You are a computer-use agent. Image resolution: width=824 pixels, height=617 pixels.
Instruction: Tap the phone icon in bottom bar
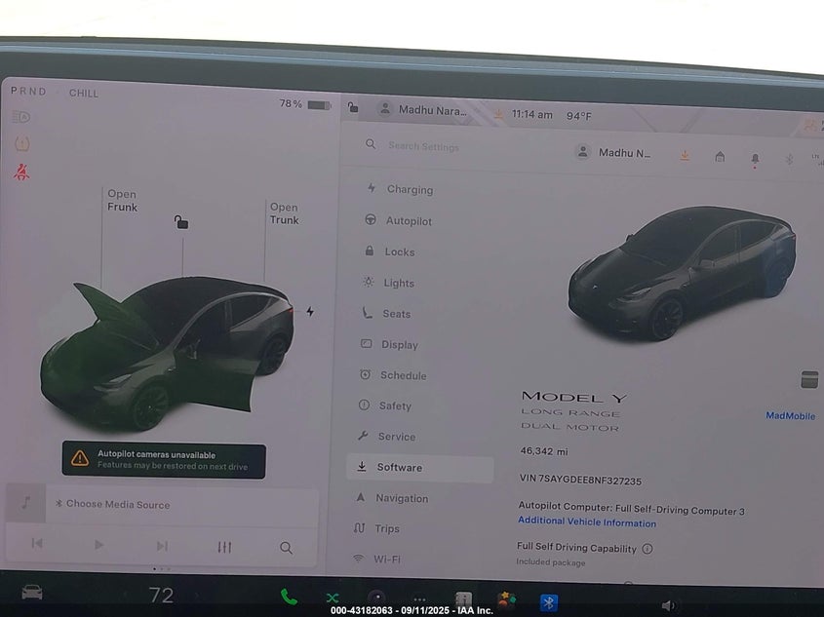click(x=289, y=597)
